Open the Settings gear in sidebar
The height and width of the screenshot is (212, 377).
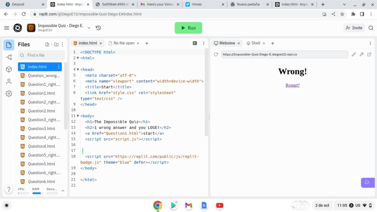(9, 94)
